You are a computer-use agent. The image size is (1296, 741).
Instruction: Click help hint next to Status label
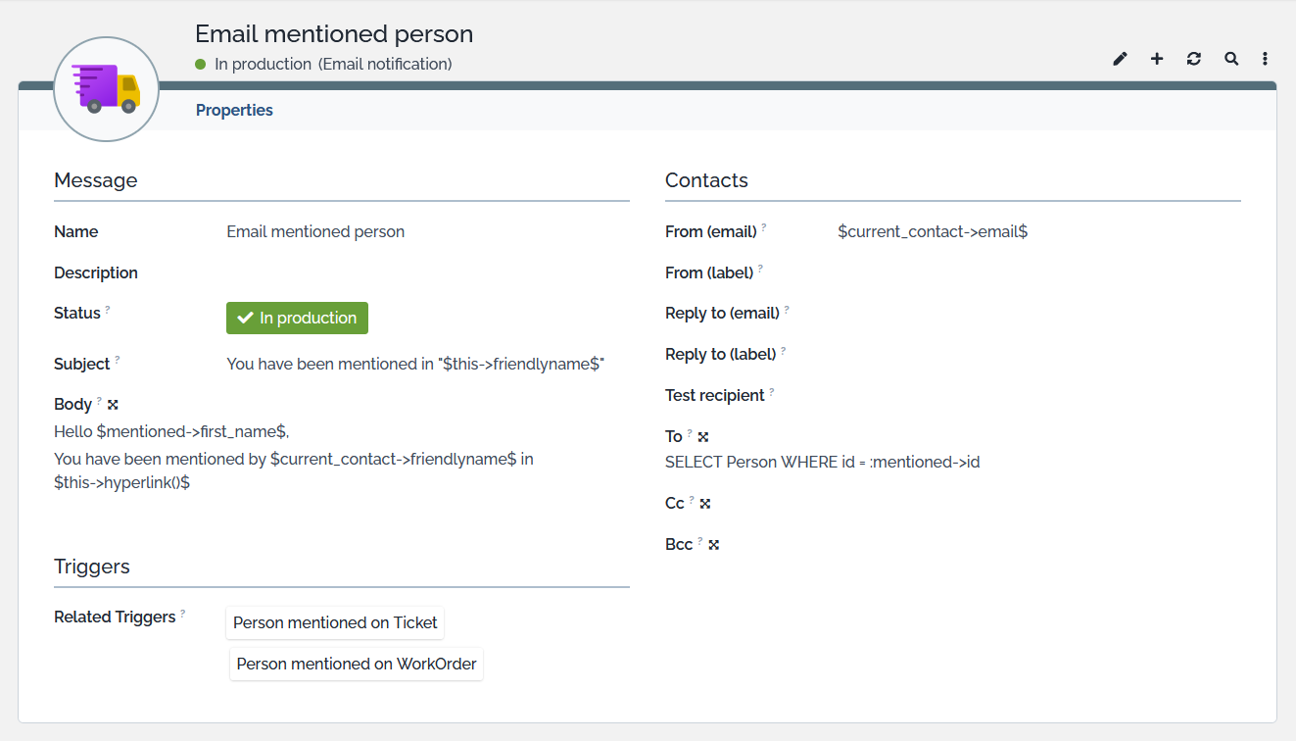[x=108, y=310]
